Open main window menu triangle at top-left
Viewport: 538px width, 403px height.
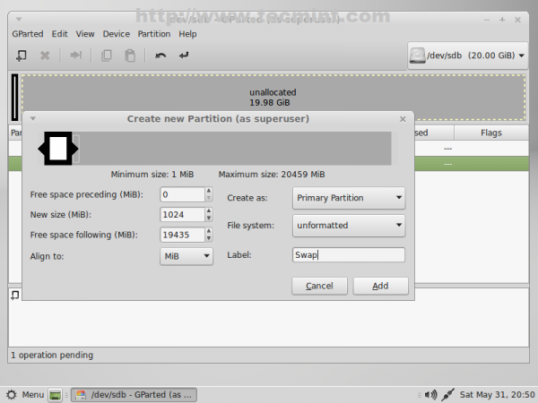(19, 19)
